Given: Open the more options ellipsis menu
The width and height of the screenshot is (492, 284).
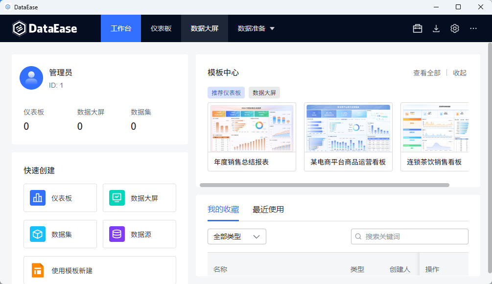Looking at the screenshot, I should (x=473, y=28).
